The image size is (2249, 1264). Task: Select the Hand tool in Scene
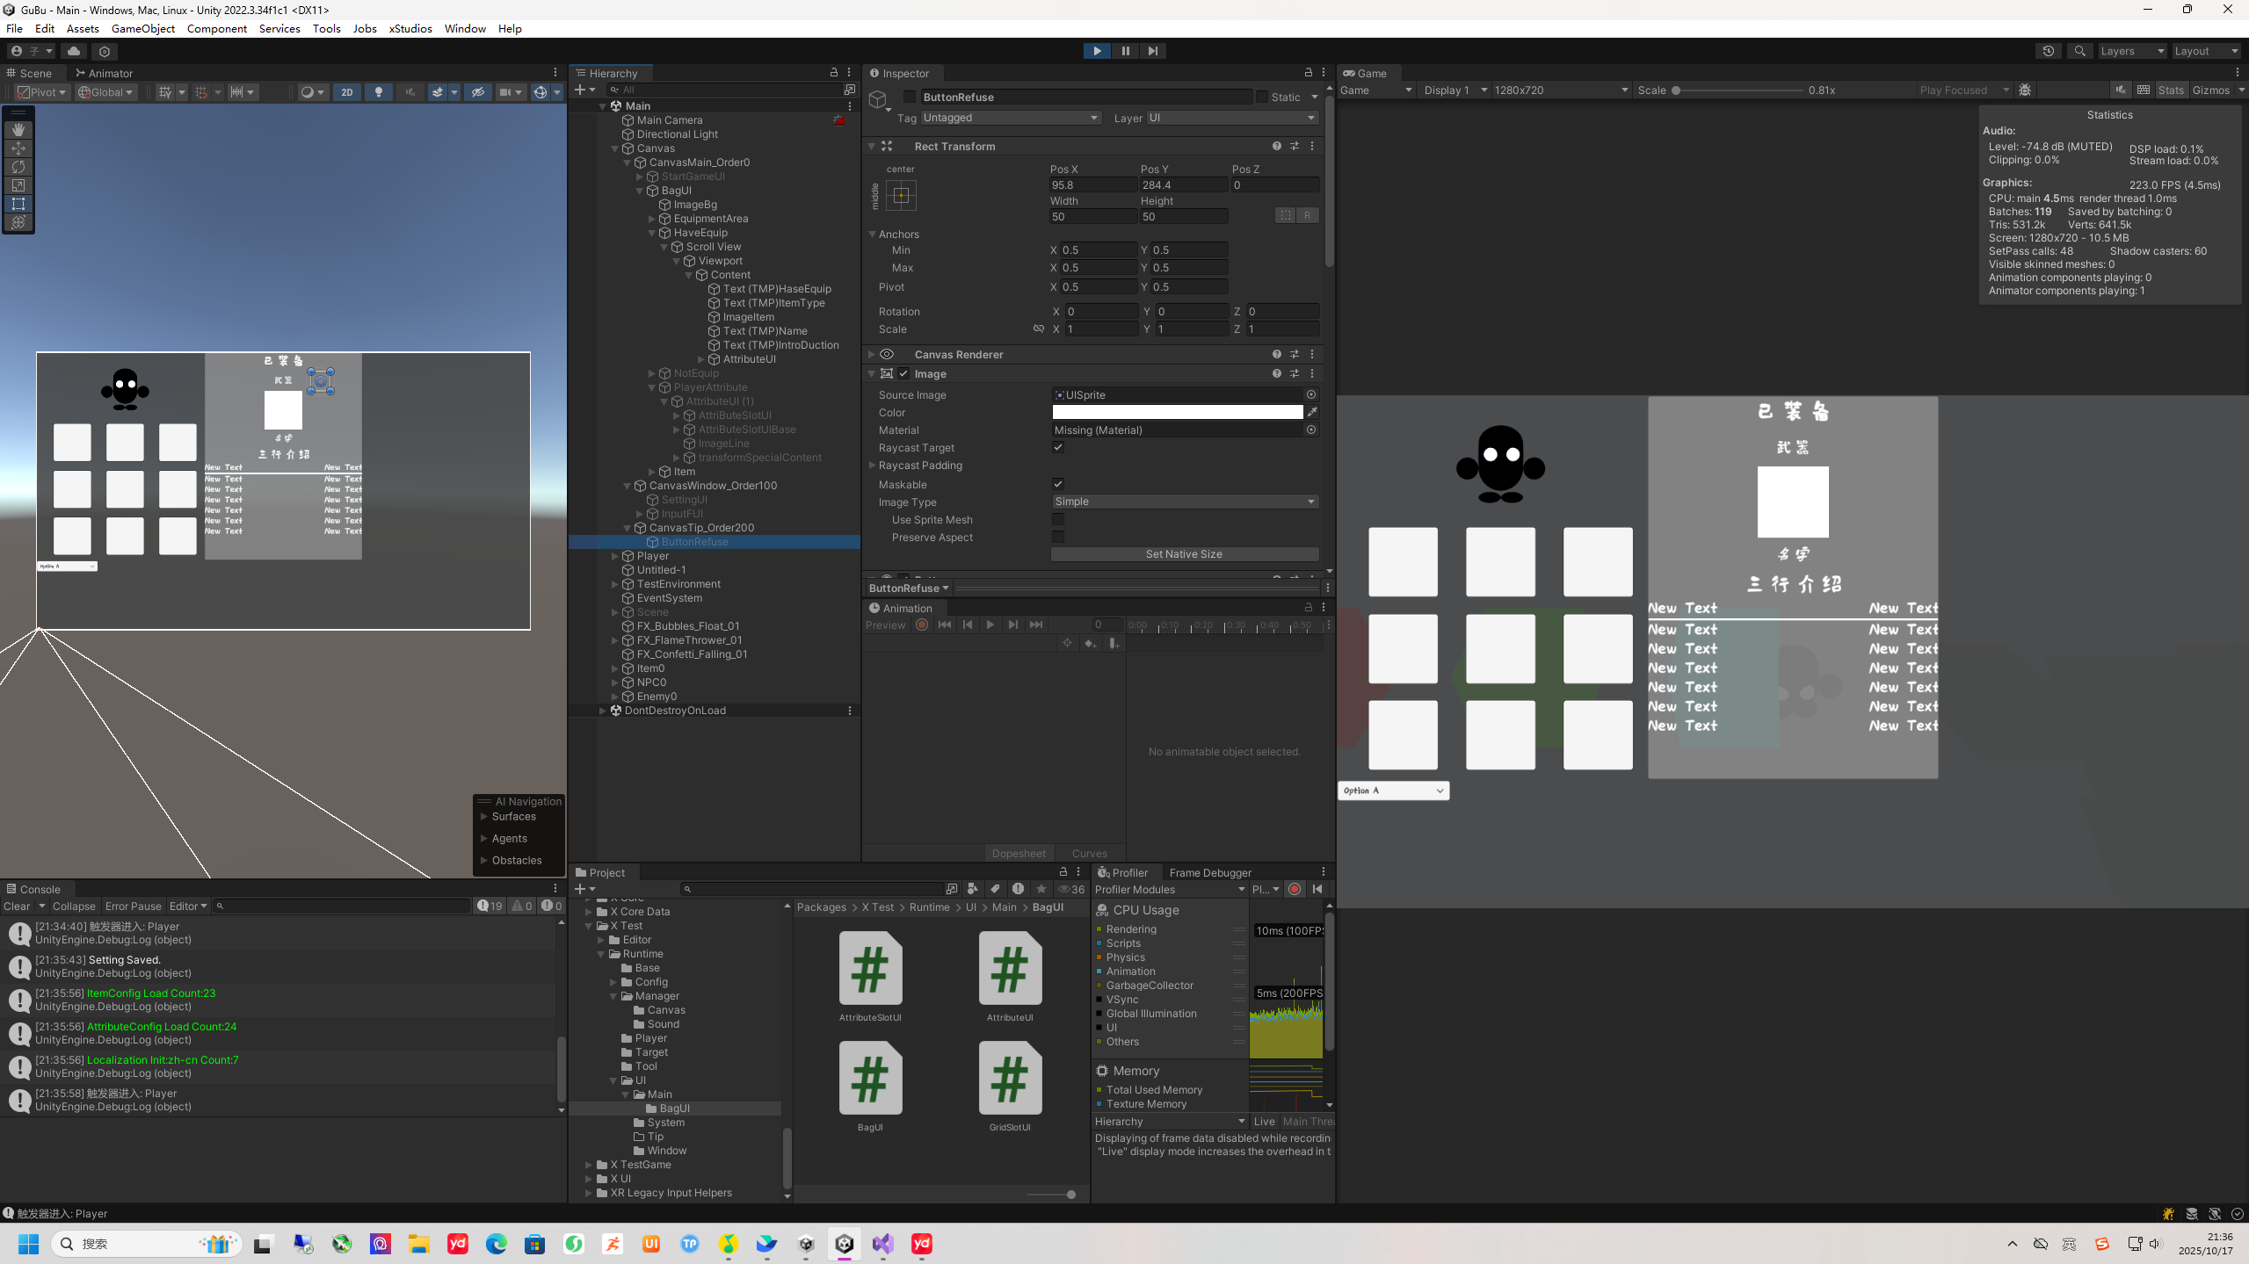tap(18, 130)
